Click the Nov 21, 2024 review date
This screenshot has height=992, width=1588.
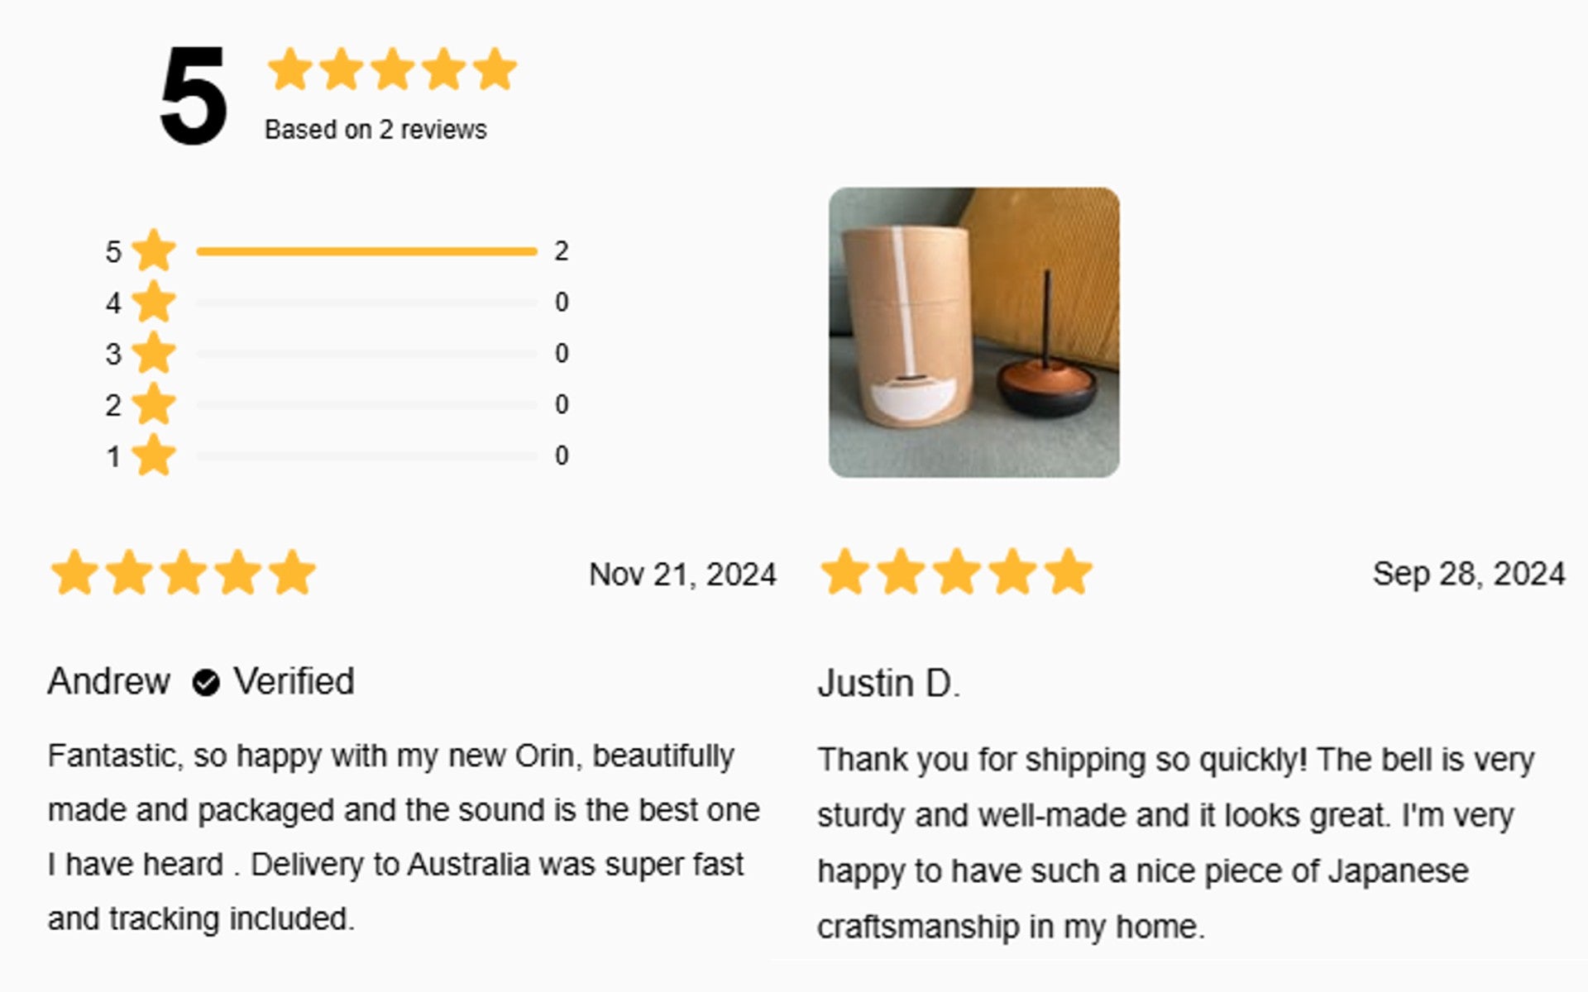pos(682,575)
